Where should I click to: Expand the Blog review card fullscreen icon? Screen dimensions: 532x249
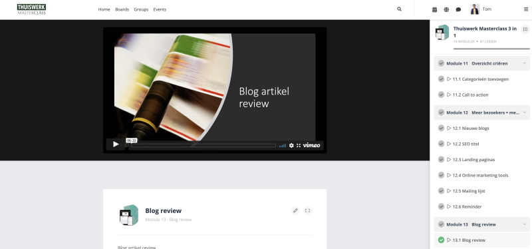pos(307,210)
